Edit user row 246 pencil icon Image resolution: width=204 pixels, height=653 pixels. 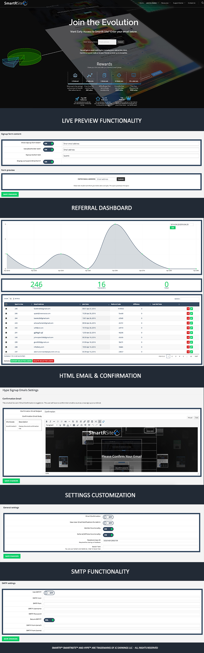(192, 309)
